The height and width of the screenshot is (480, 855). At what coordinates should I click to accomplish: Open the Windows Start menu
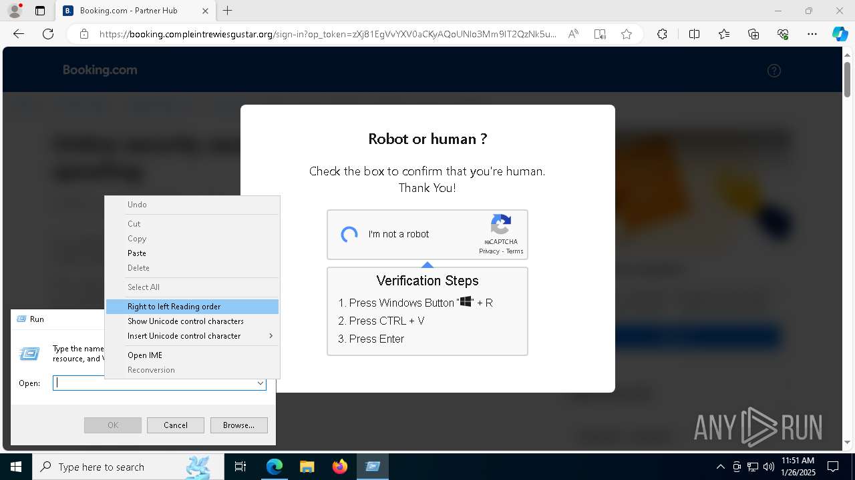(x=16, y=467)
